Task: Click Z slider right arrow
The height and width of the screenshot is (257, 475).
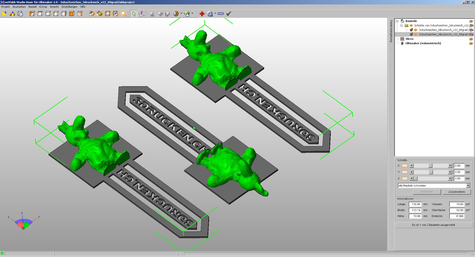Action: pyautogui.click(x=450, y=178)
